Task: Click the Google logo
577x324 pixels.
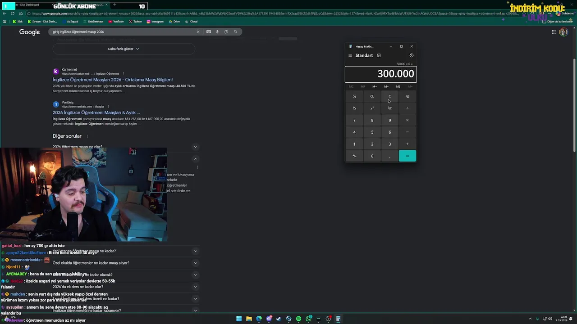Action: pyautogui.click(x=29, y=32)
